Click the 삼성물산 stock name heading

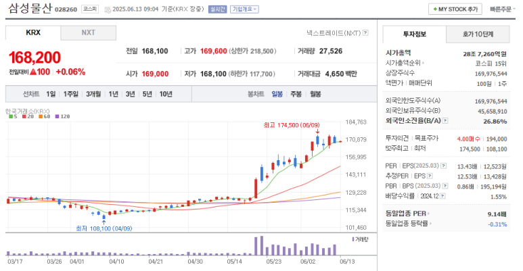30,8
